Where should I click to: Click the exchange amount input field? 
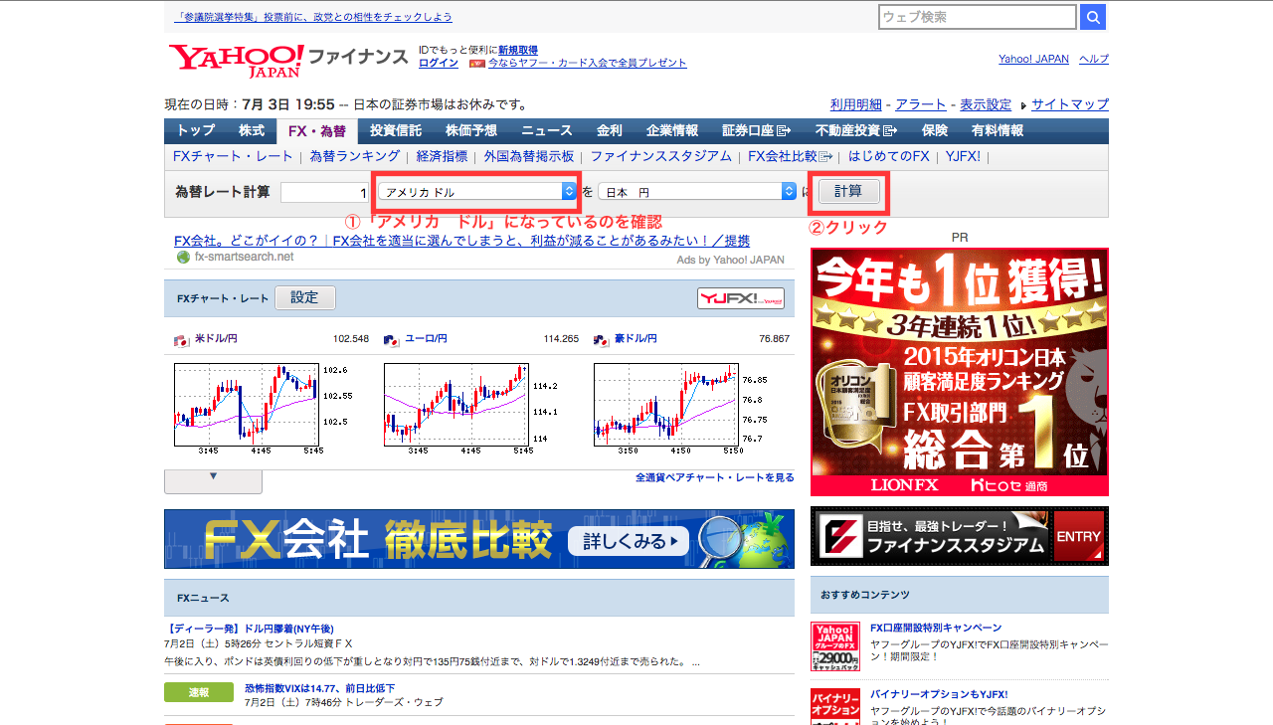pos(325,192)
